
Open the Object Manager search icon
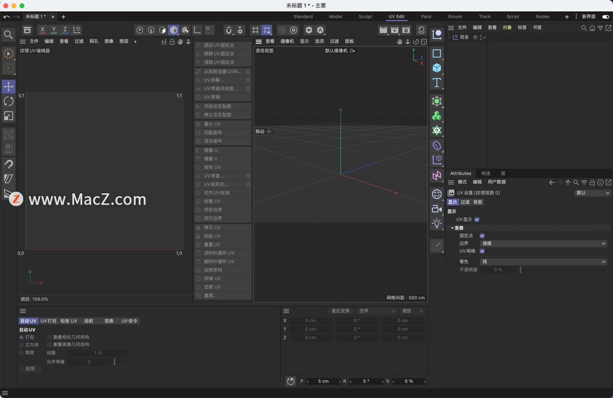tap(584, 28)
